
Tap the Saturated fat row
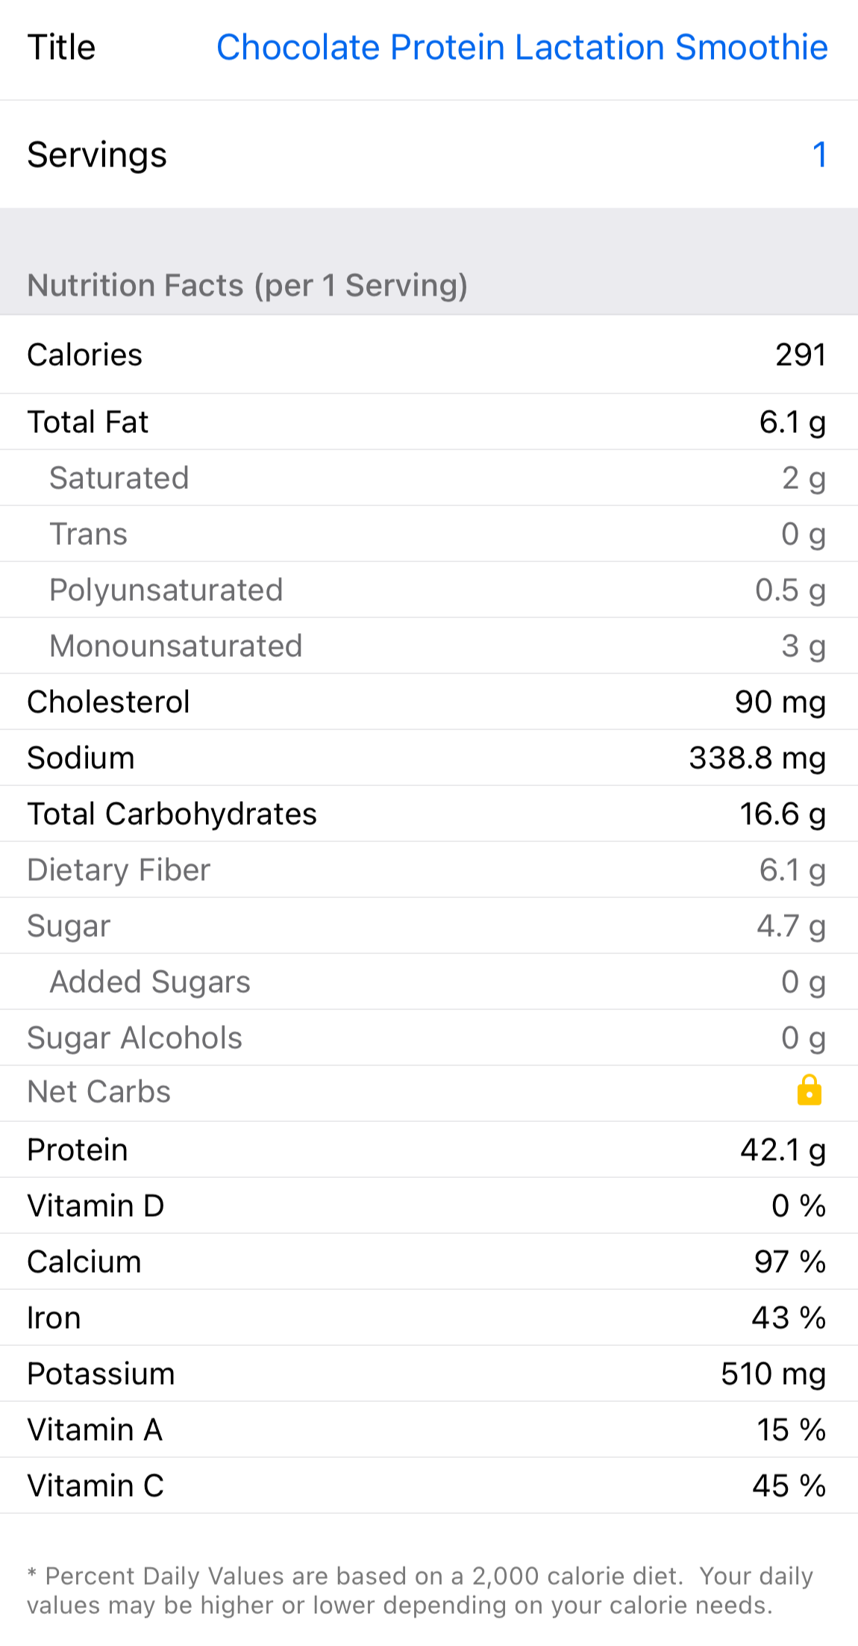tap(429, 478)
